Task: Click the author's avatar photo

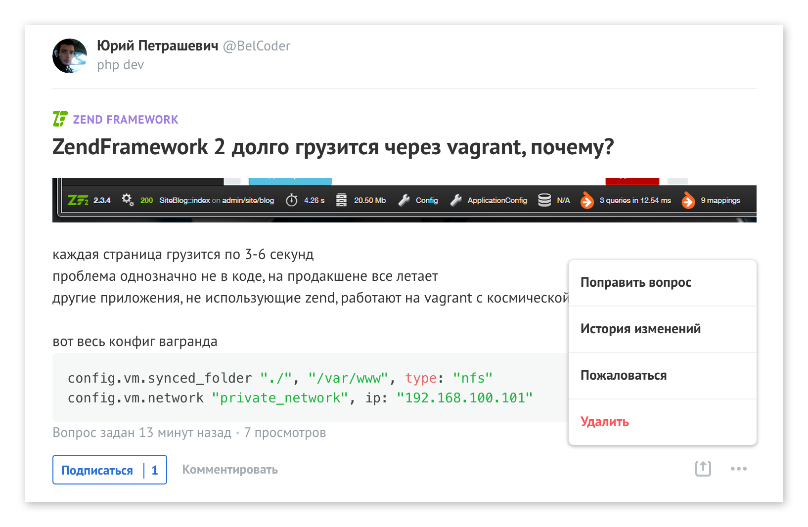Action: click(69, 56)
